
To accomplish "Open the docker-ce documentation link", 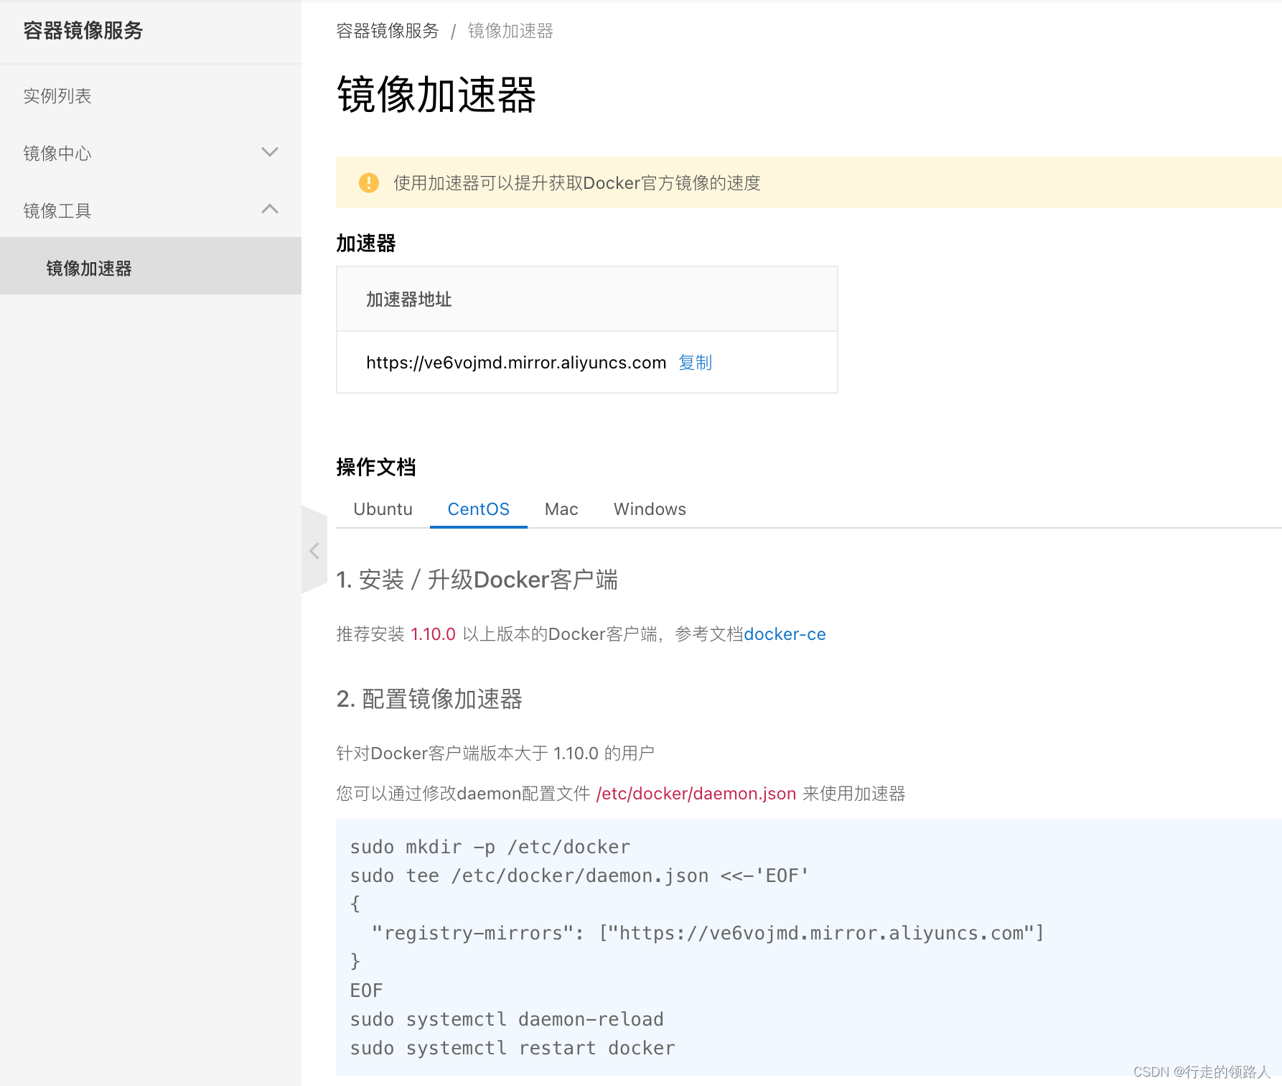I will (785, 633).
